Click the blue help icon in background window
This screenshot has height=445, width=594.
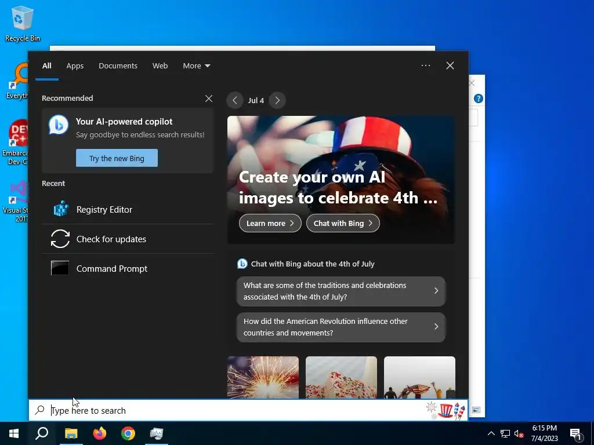[x=479, y=99]
